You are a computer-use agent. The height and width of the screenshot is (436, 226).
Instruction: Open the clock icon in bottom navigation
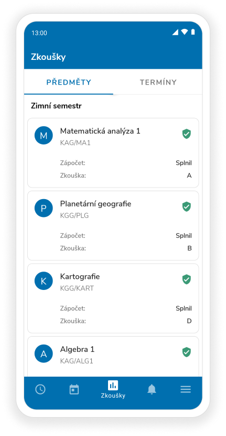pyautogui.click(x=40, y=389)
